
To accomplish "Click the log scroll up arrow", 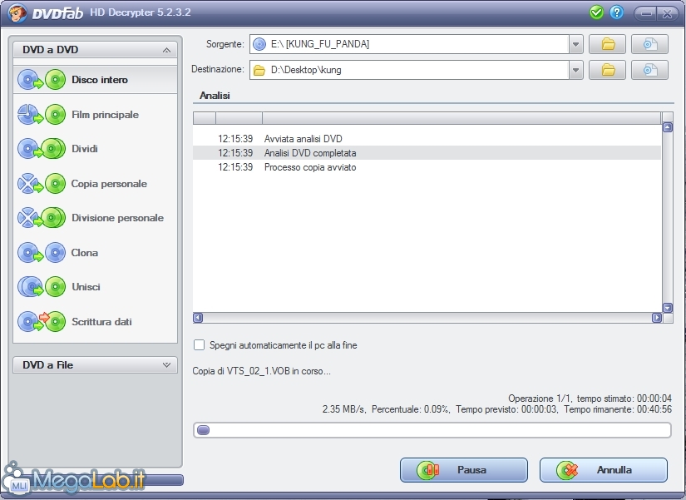I will point(668,127).
